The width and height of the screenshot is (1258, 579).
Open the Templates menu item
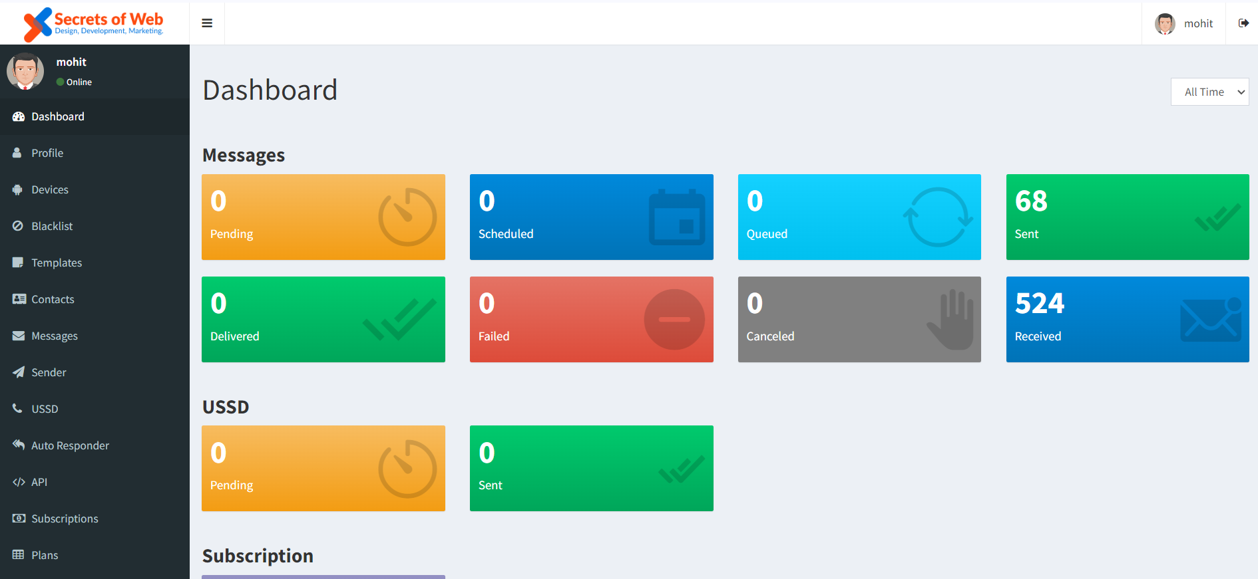tap(57, 263)
